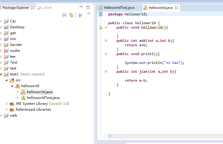
Task: Collapse the jian method fold
Action: 106,72
